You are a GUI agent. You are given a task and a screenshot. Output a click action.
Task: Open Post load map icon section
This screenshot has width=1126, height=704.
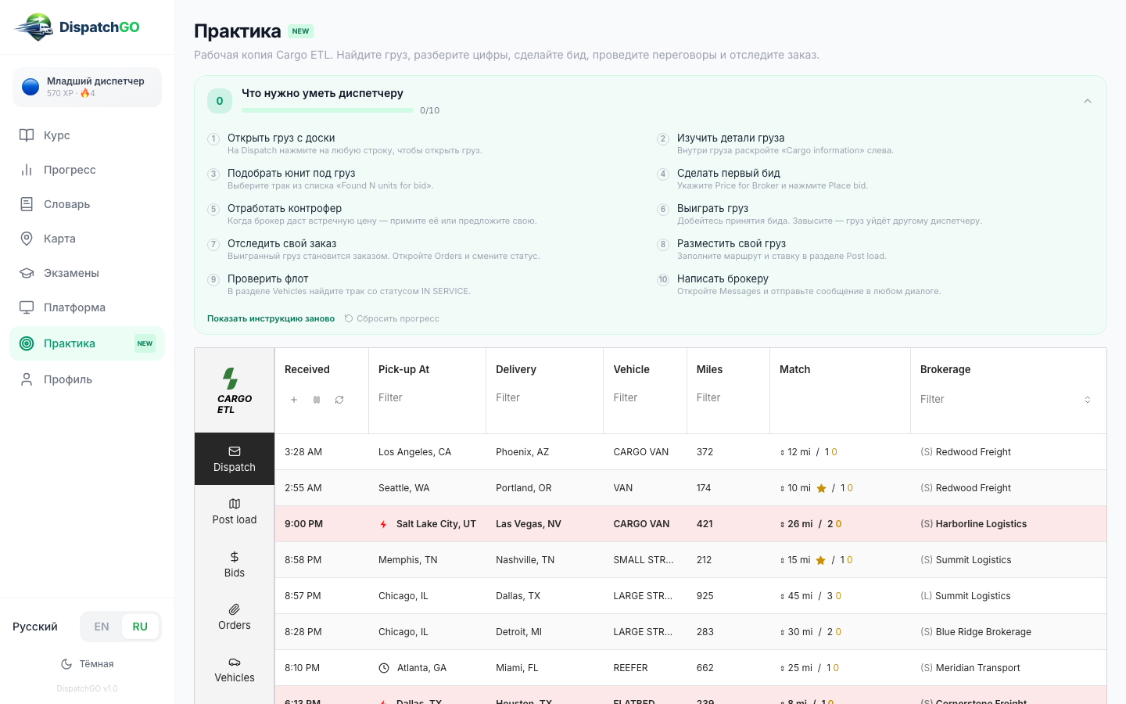point(235,512)
